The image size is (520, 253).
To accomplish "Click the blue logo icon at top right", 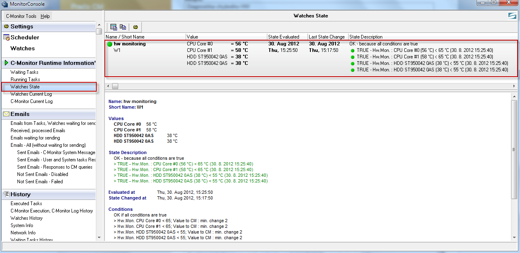I will [x=512, y=16].
